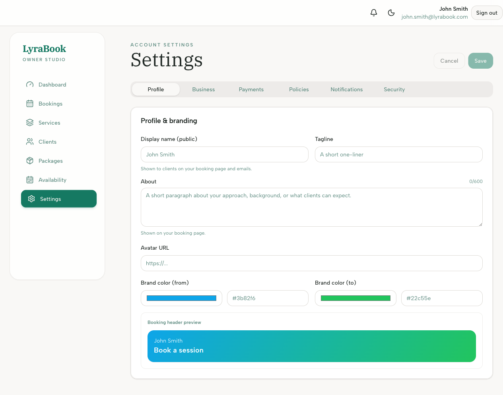
Task: Open notifications via the bell icon
Action: coord(373,13)
